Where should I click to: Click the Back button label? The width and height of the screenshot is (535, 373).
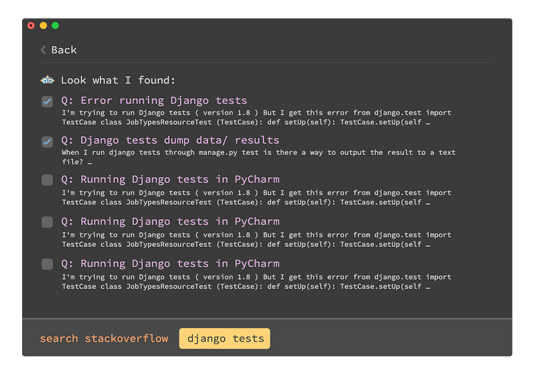tap(64, 50)
